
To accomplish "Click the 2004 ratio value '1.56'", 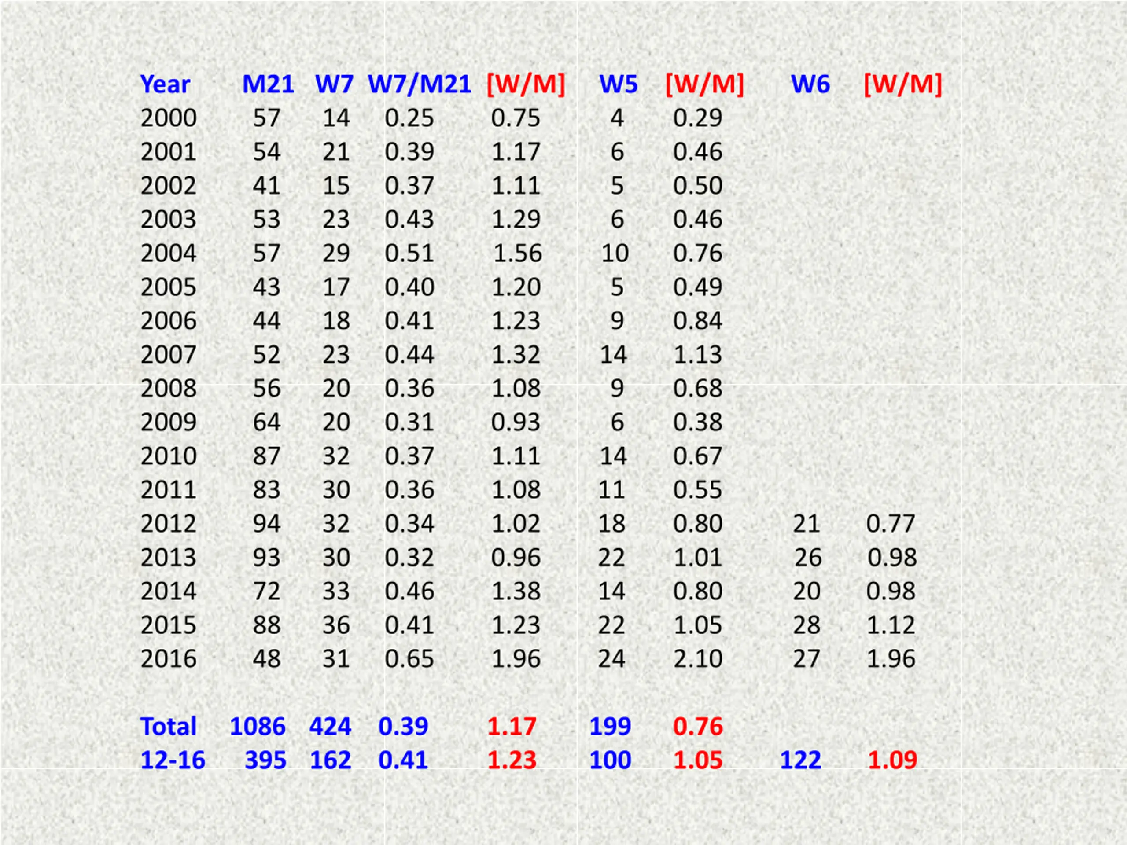I will (x=518, y=253).
